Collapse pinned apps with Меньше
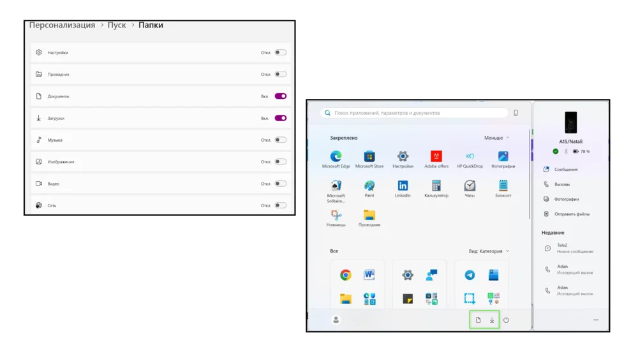This screenshot has height=359, width=638. pos(496,138)
